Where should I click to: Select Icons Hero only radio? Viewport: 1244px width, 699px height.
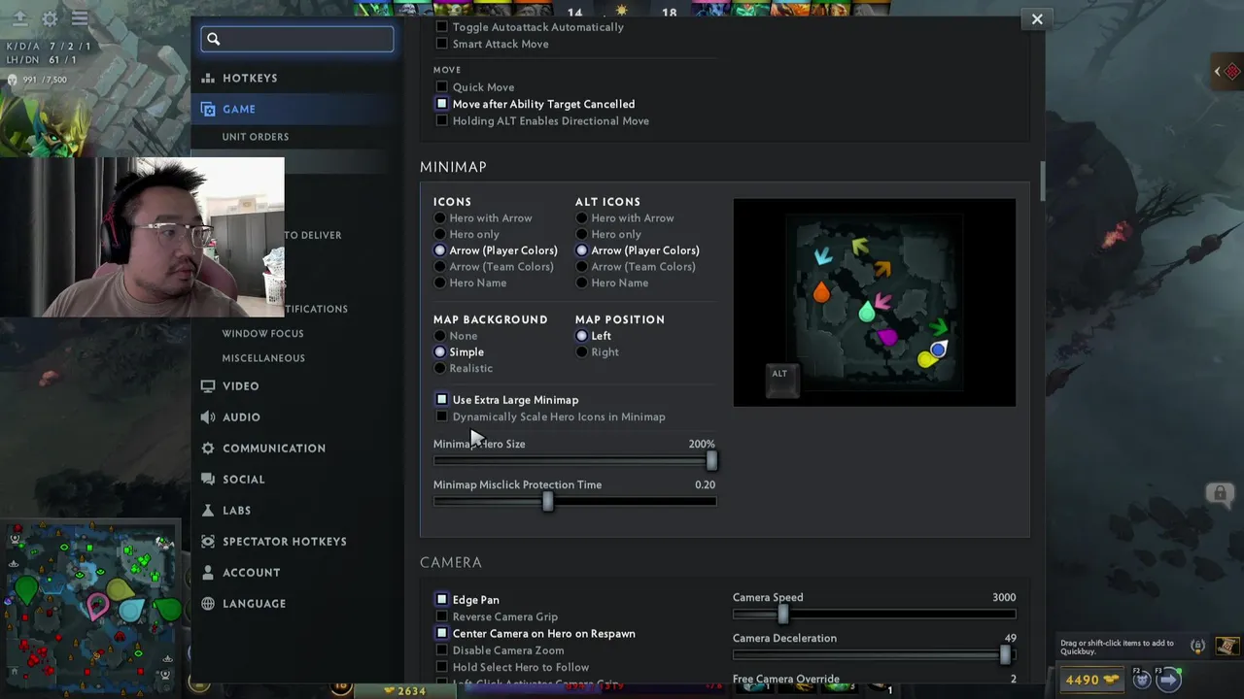pos(440,234)
